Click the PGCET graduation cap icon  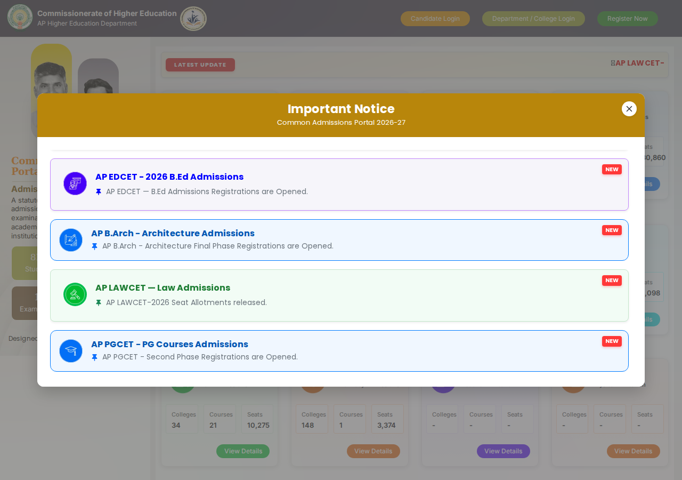71,351
